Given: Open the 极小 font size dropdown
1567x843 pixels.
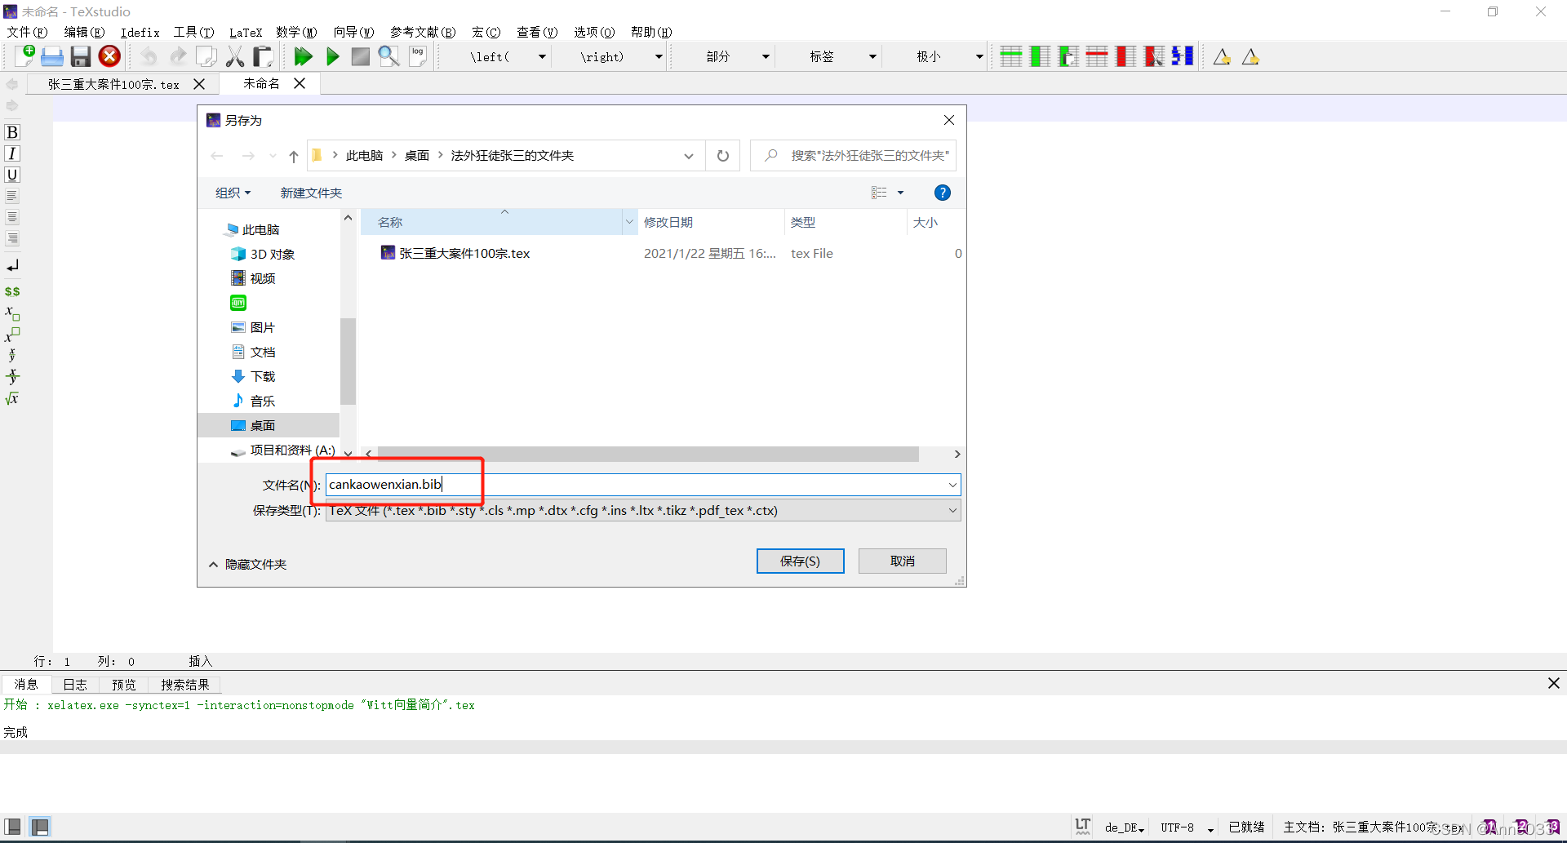Looking at the screenshot, I should click(979, 56).
